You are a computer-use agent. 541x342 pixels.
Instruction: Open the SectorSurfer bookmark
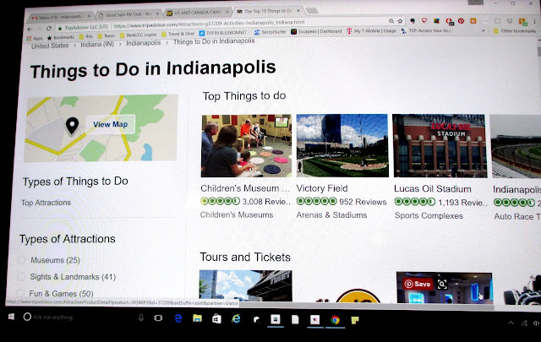(270, 32)
